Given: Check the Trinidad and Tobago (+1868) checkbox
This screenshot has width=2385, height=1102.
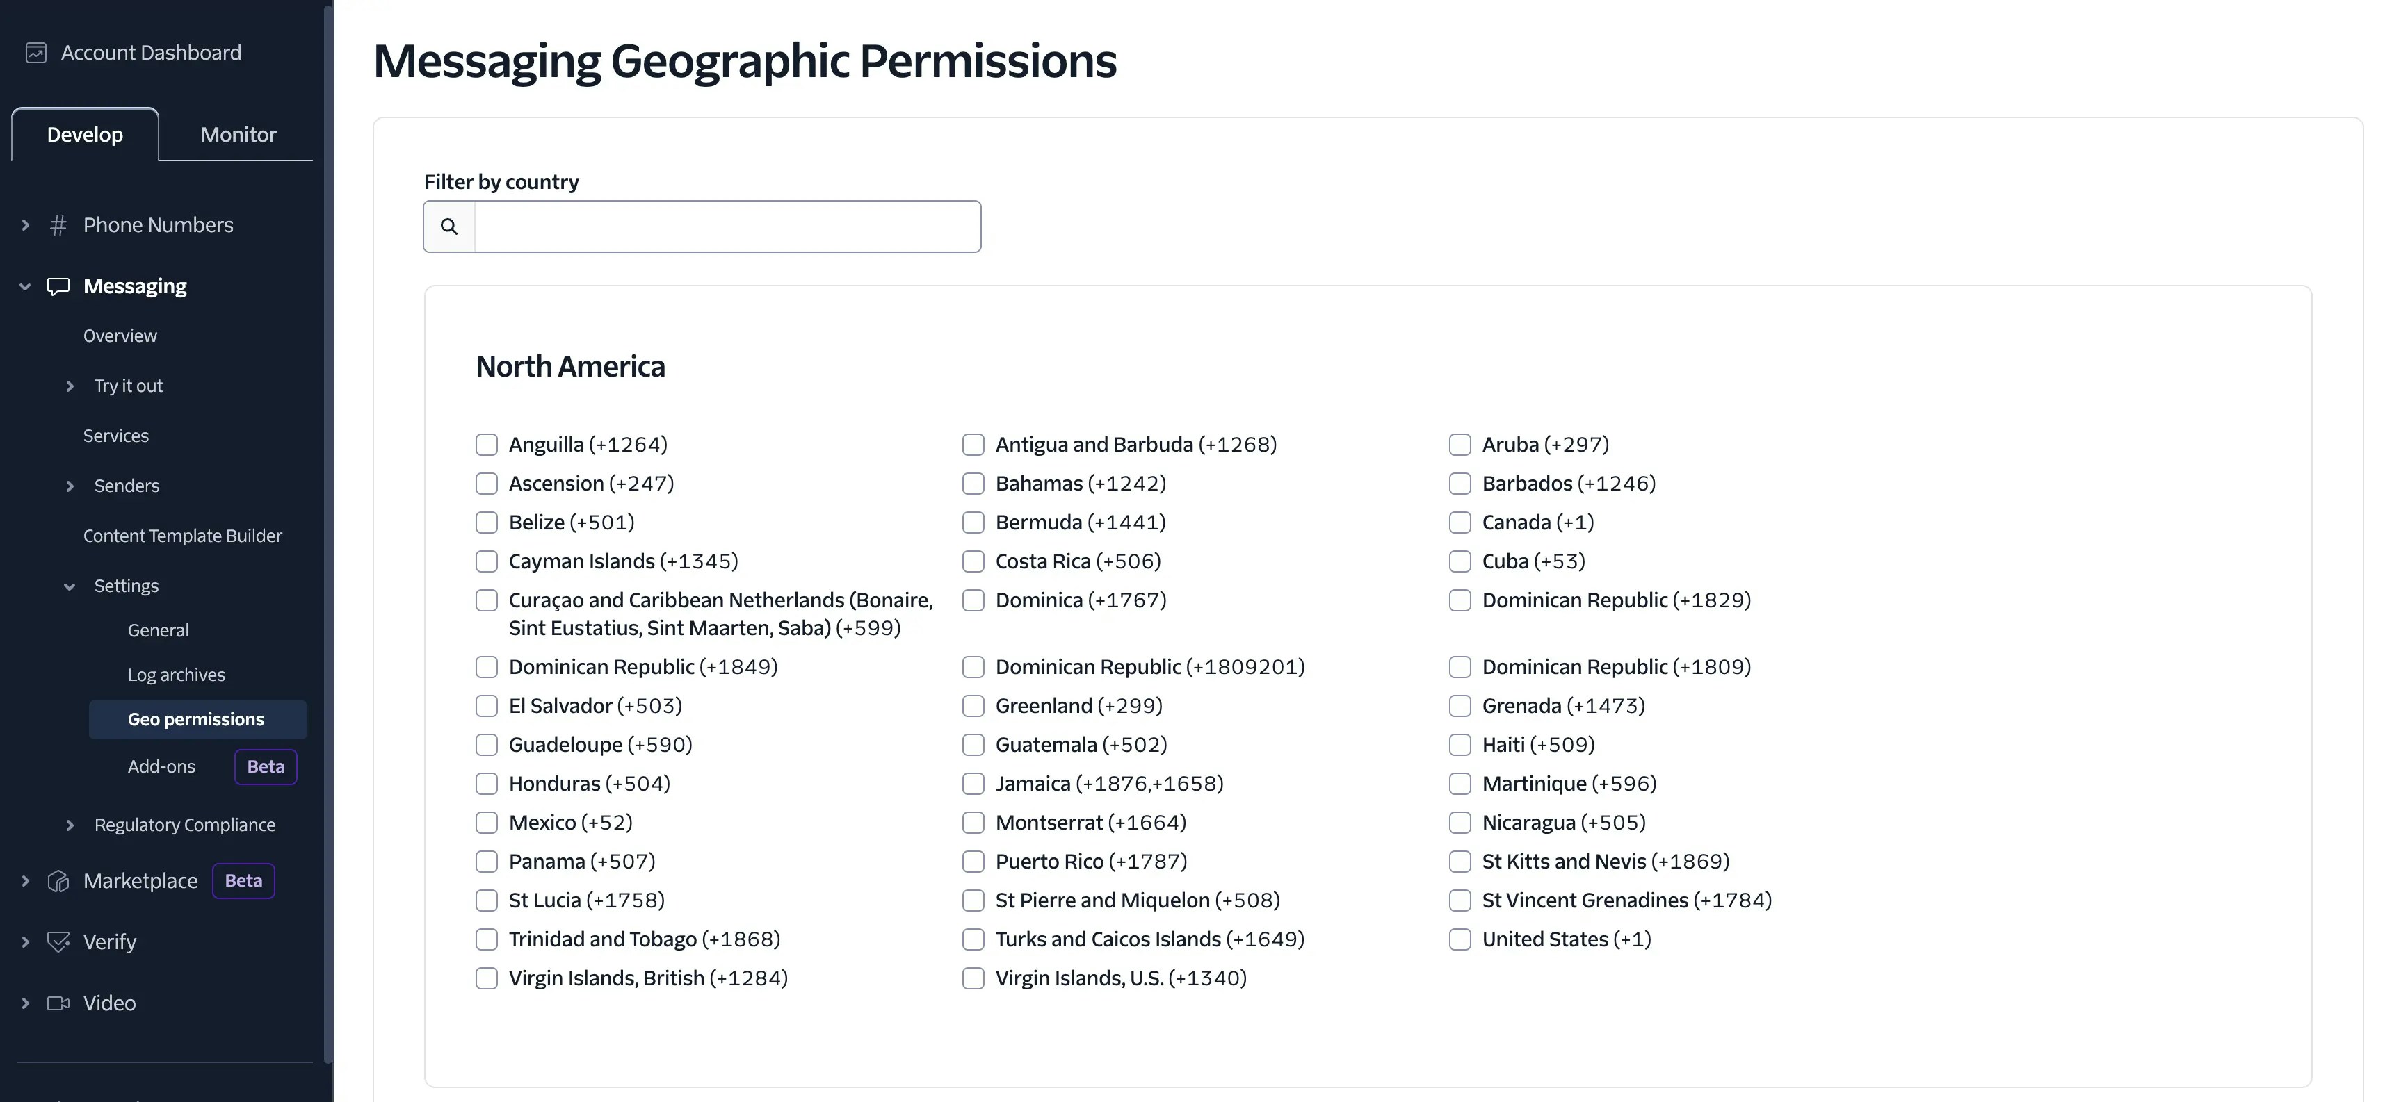Looking at the screenshot, I should tap(487, 940).
